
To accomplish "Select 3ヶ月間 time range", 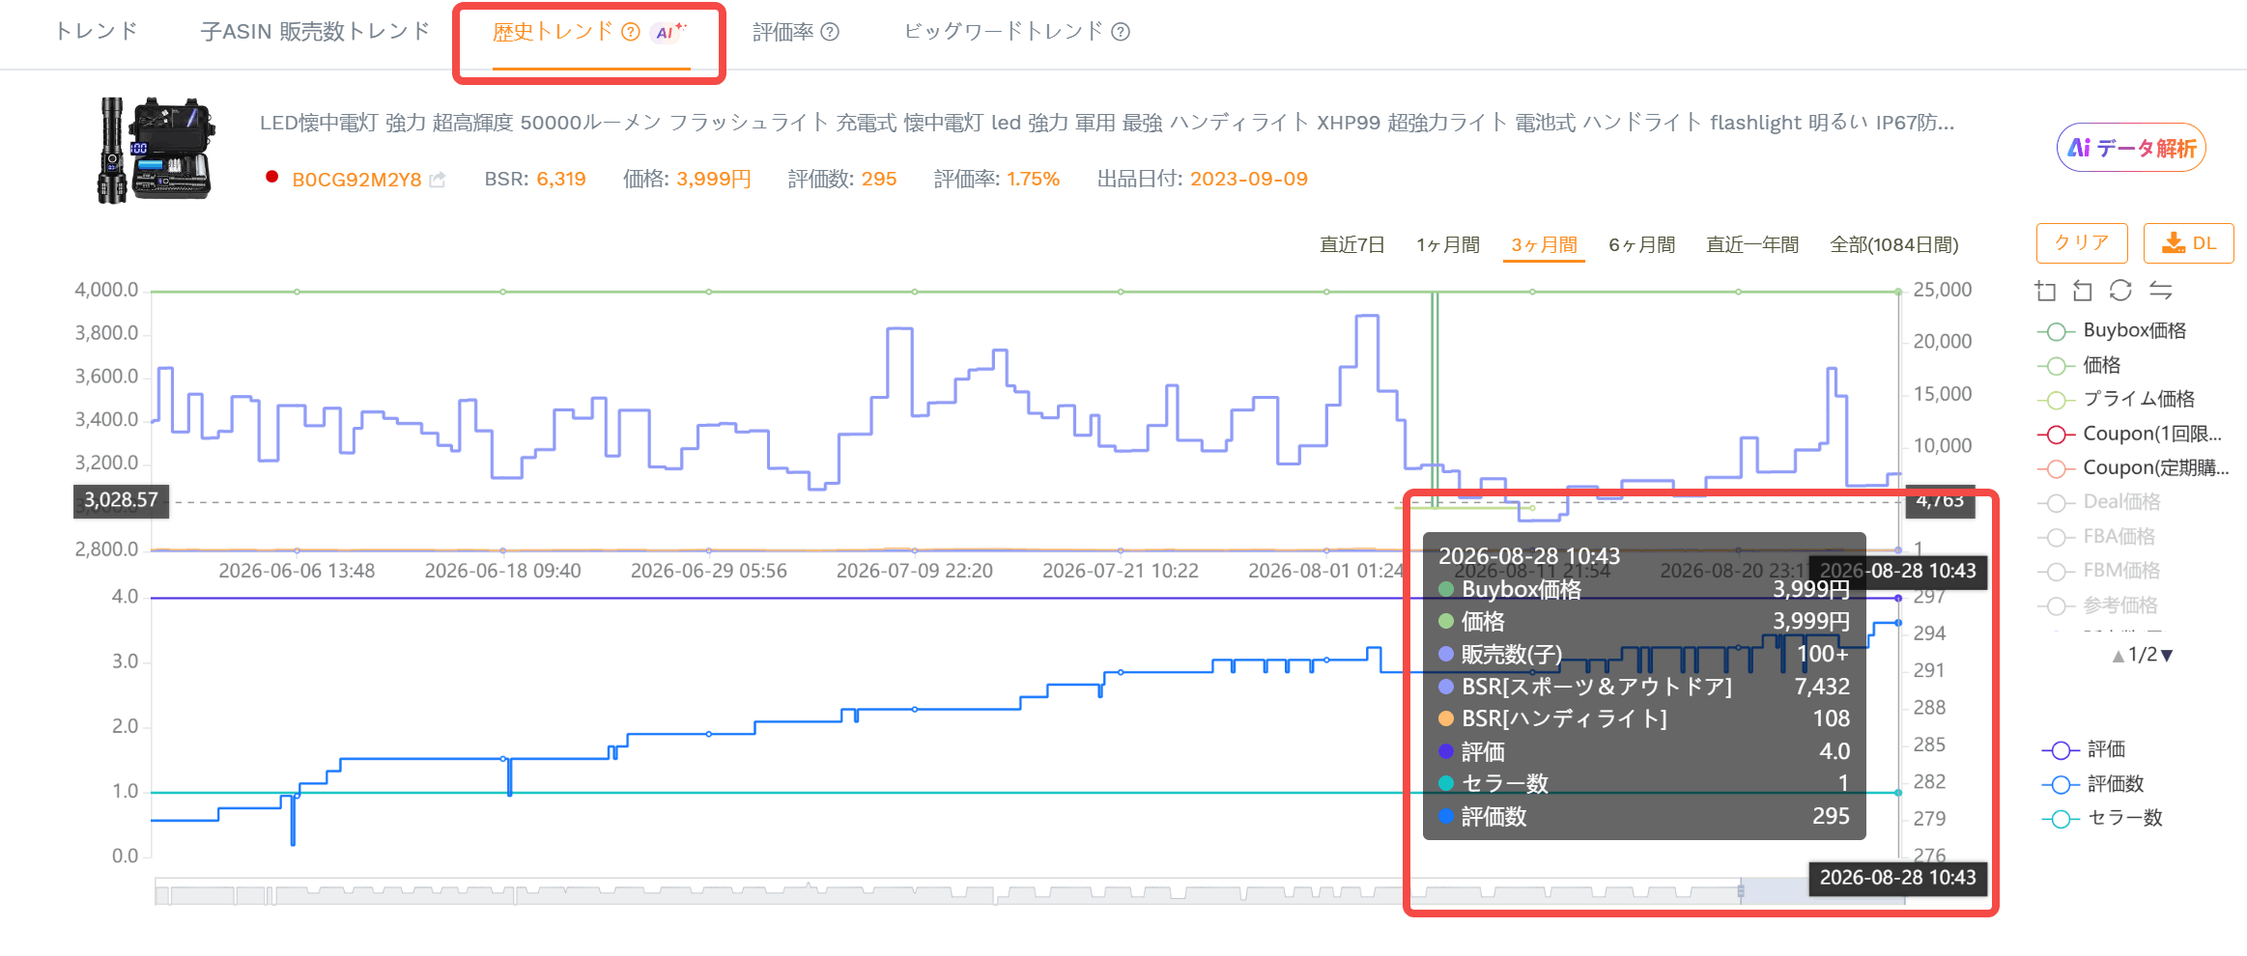I will (x=1544, y=245).
